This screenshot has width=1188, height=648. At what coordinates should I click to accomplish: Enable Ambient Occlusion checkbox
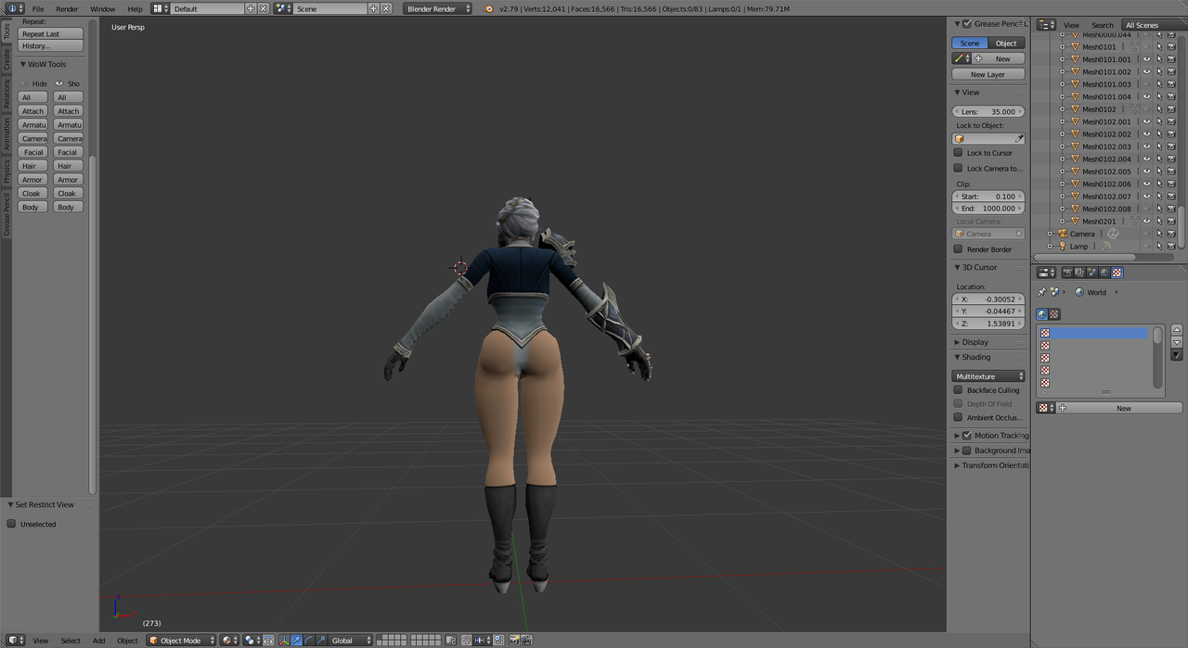958,417
